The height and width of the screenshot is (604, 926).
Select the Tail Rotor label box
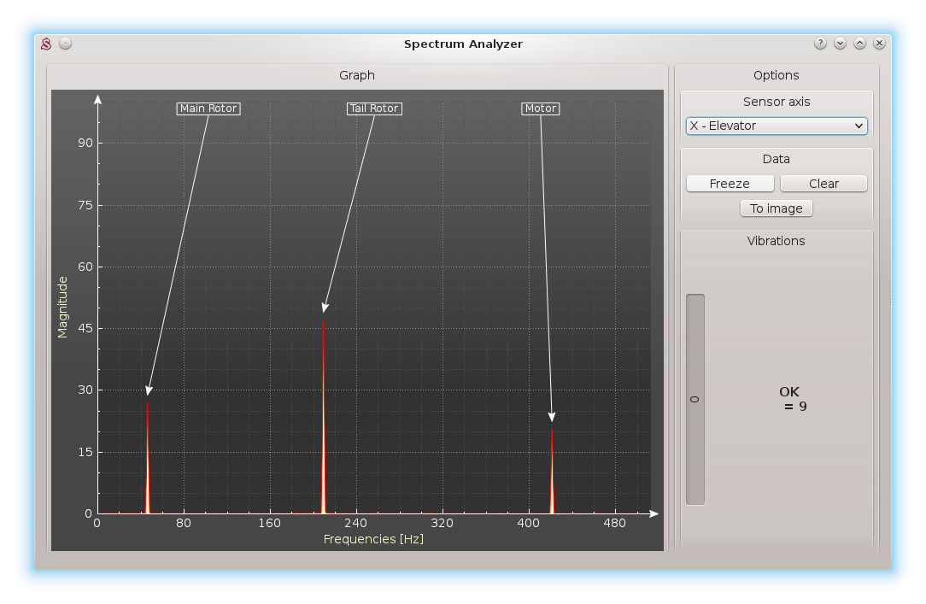(374, 108)
